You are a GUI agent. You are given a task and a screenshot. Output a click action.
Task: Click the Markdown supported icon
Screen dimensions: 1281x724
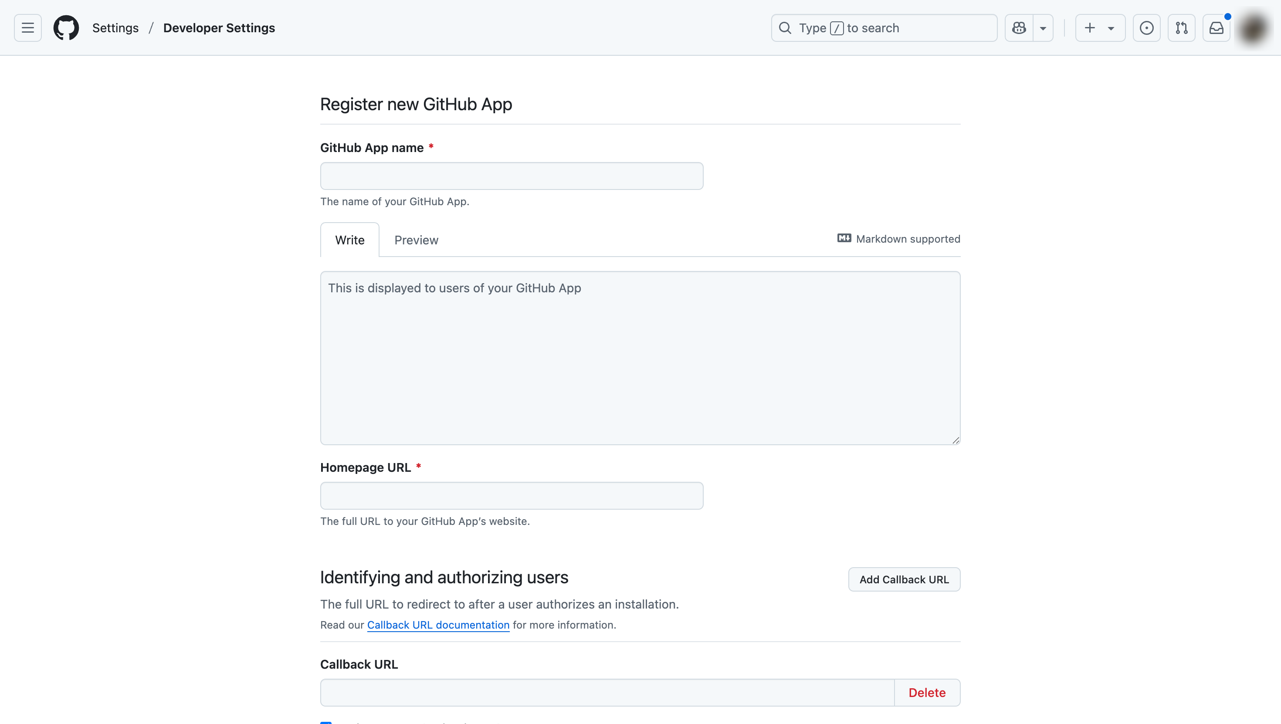pyautogui.click(x=844, y=238)
